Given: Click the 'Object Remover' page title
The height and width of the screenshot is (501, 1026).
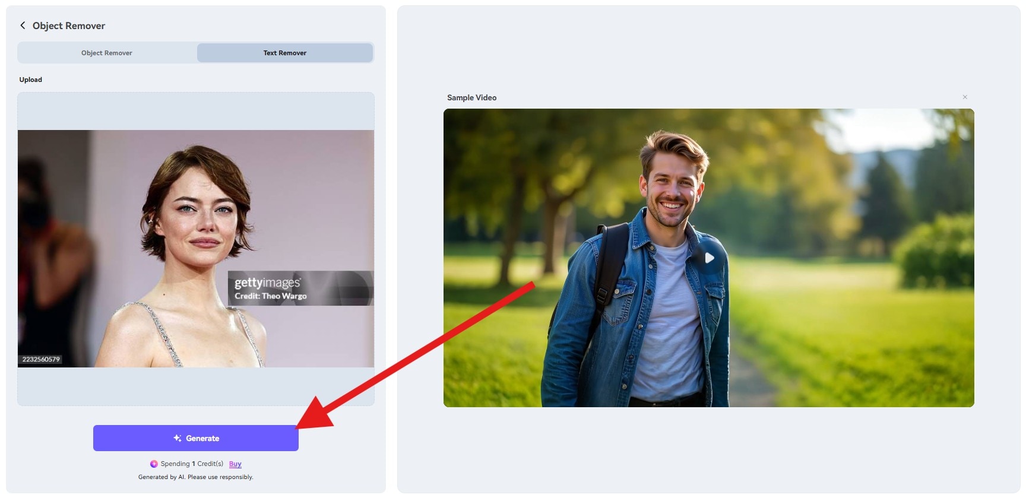Looking at the screenshot, I should 69,26.
